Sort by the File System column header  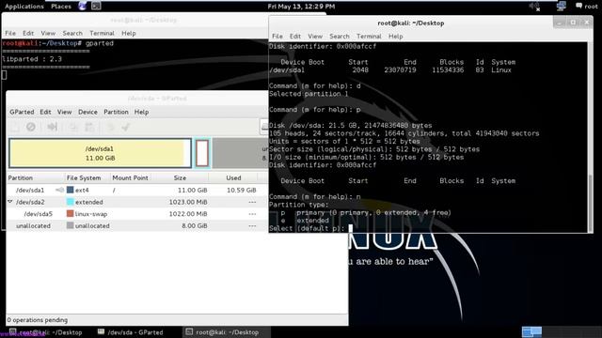point(87,177)
